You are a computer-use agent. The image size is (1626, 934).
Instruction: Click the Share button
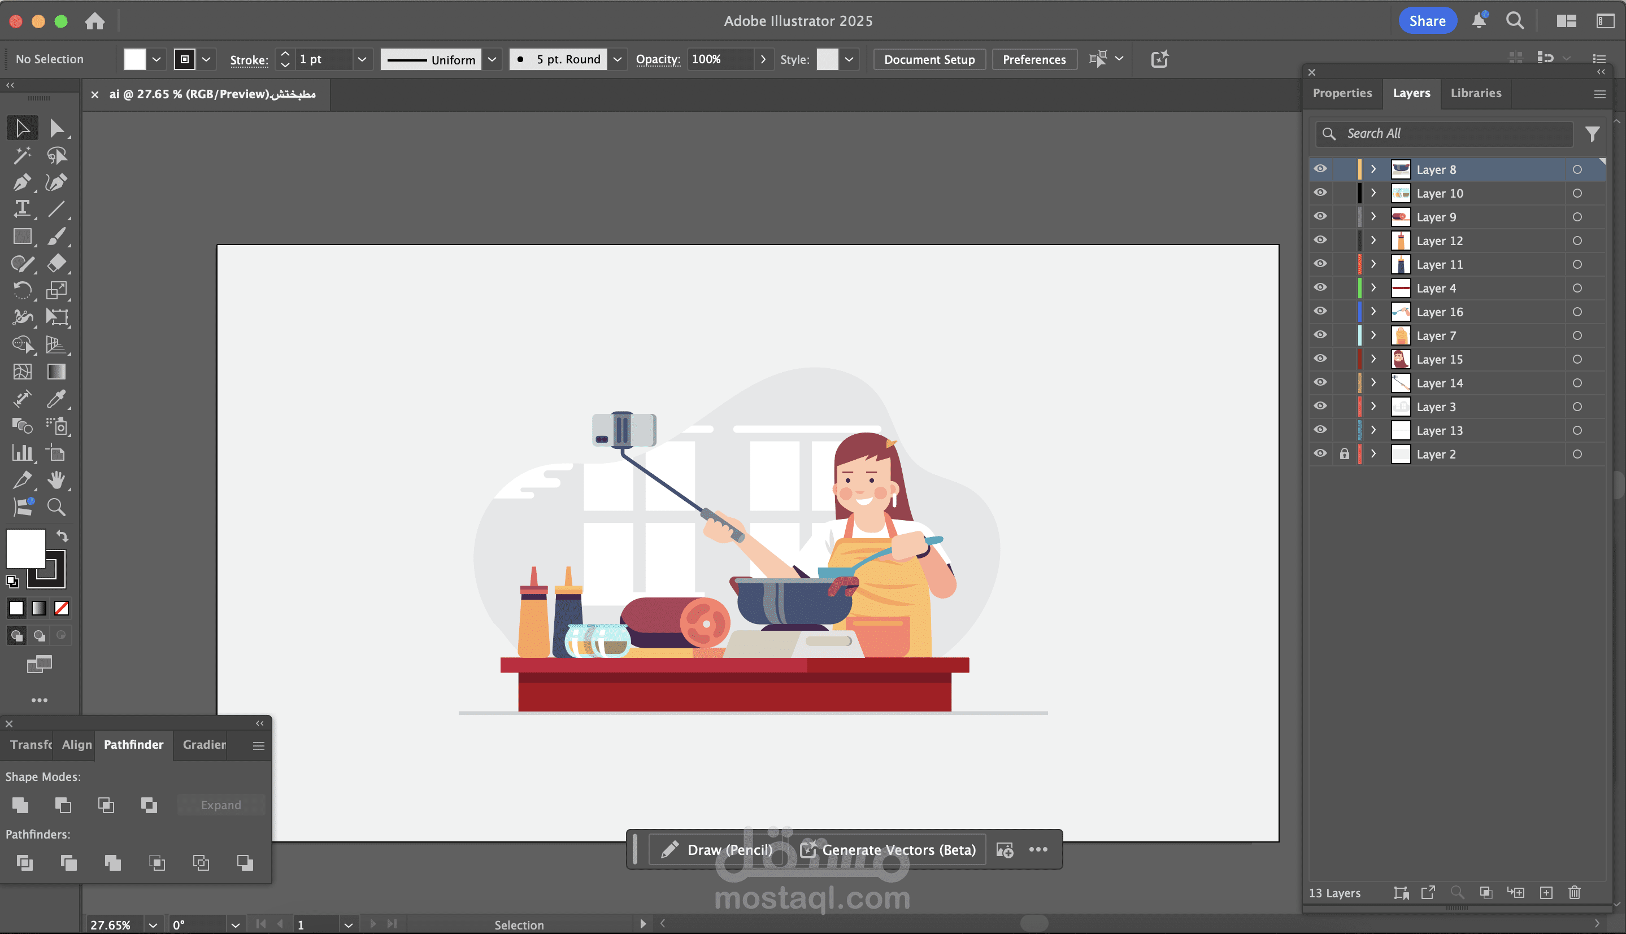1427,21
